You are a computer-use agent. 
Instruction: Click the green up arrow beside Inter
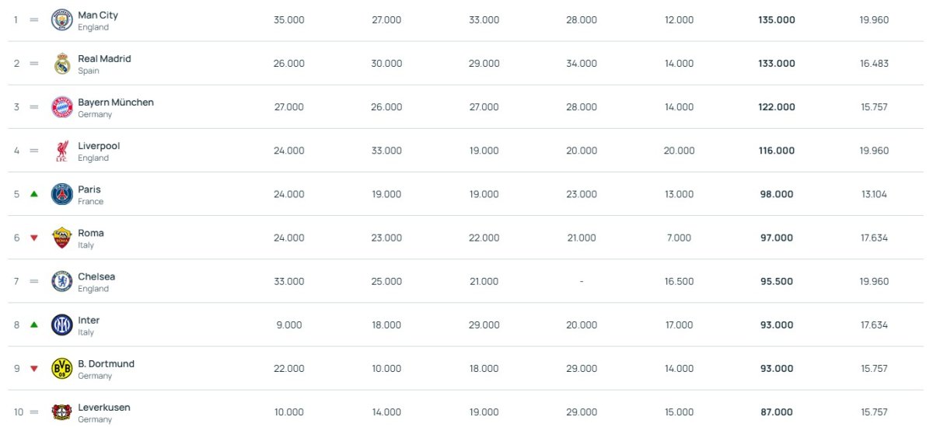(x=34, y=325)
